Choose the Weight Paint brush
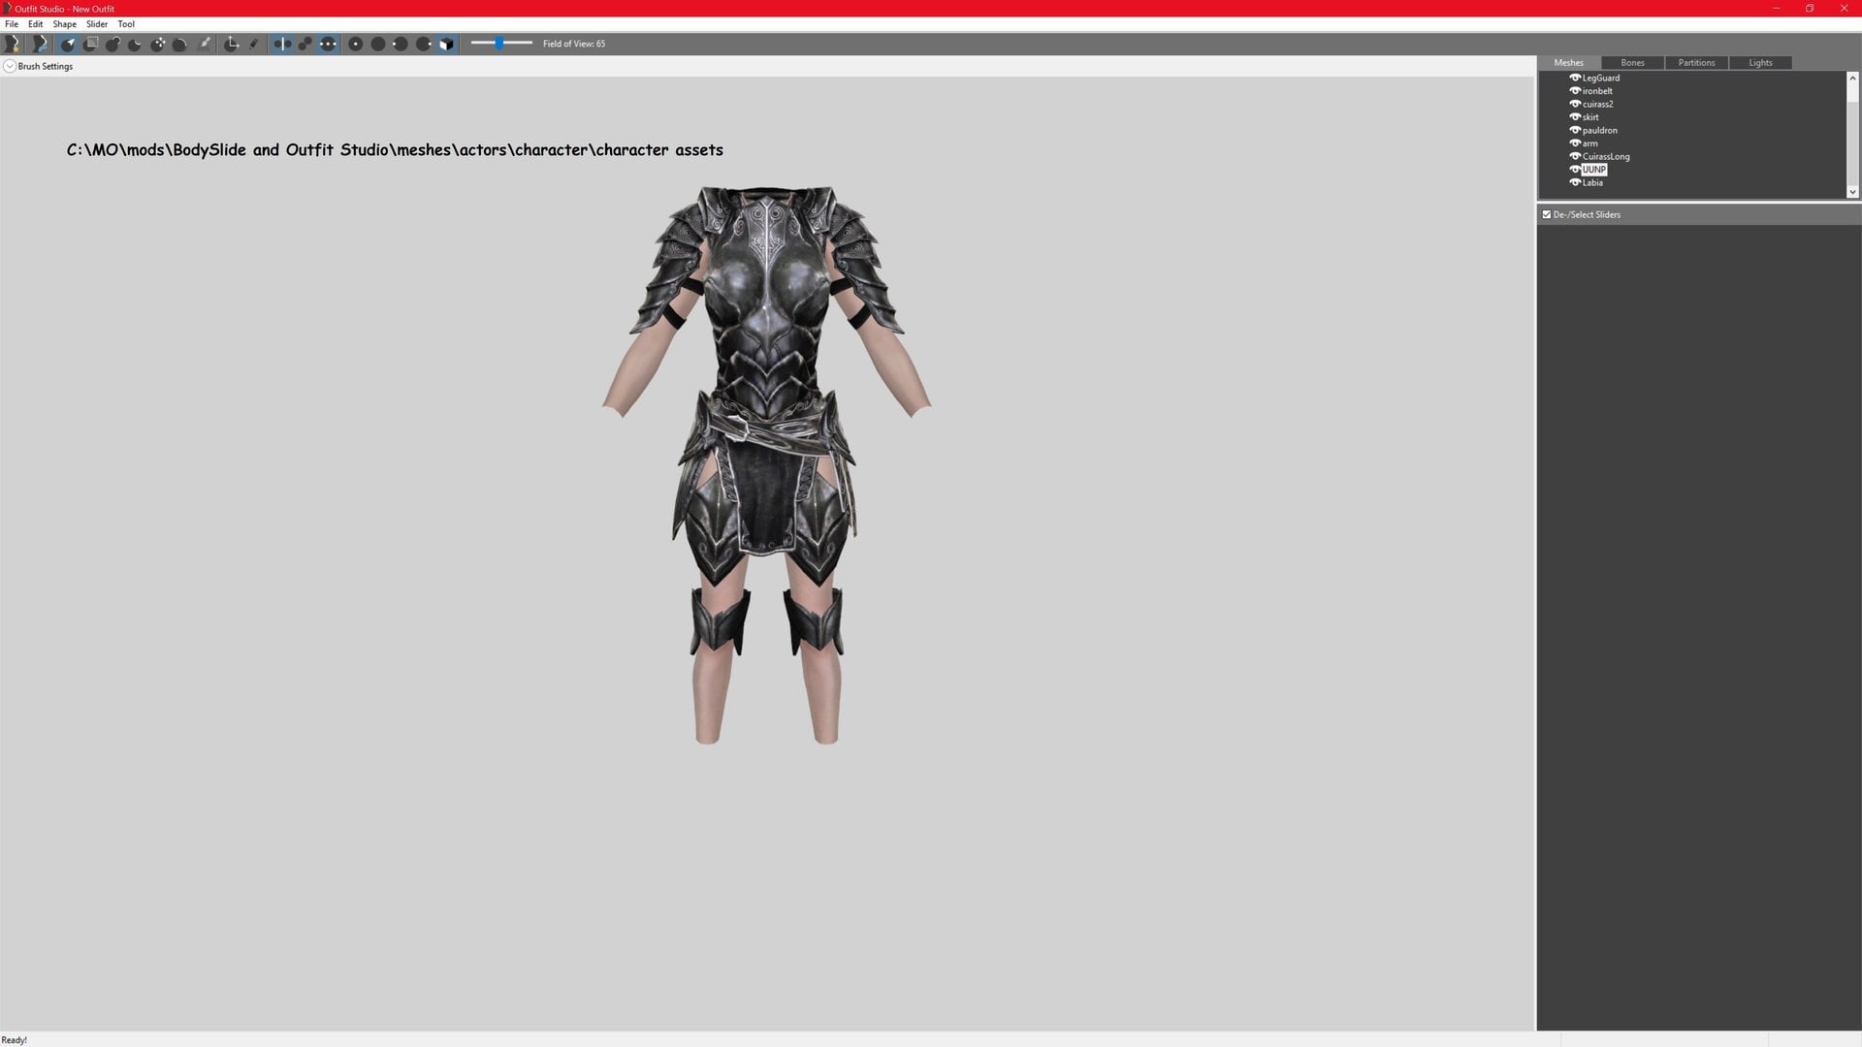Screen dimensions: 1862x1047 click(x=204, y=44)
